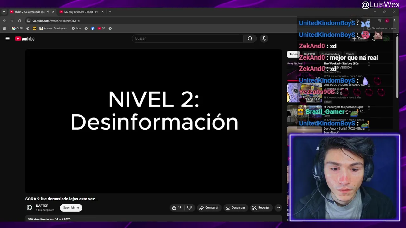This screenshot has height=228, width=406.
Task: Close the 'My Very First Sora 2' tab
Action: click(x=102, y=12)
